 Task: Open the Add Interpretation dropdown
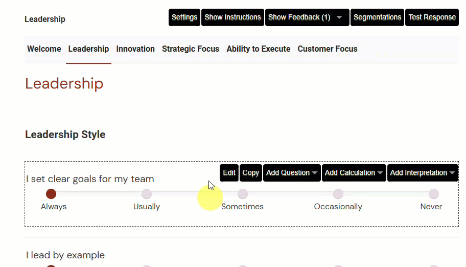[422, 173]
